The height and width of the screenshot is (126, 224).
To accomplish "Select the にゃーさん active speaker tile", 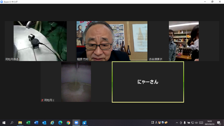I will [x=148, y=82].
